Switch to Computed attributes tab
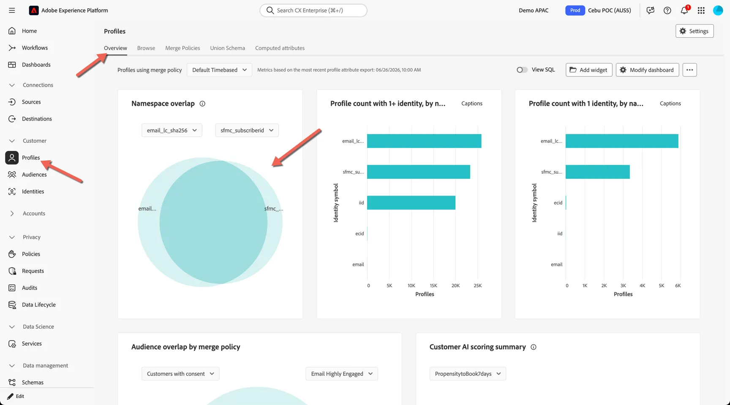Image resolution: width=730 pixels, height=405 pixels. tap(280, 48)
